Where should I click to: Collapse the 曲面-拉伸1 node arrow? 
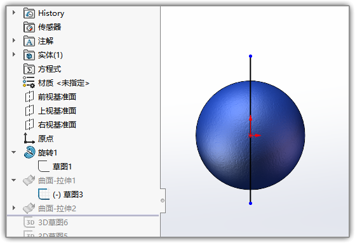click(x=14, y=180)
